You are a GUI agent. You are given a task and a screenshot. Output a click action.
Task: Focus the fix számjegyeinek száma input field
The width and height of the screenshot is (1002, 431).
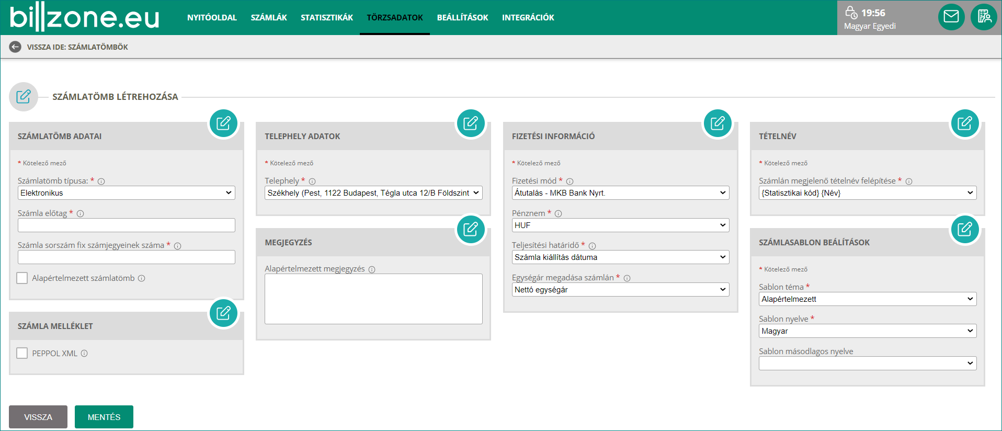[x=127, y=257]
